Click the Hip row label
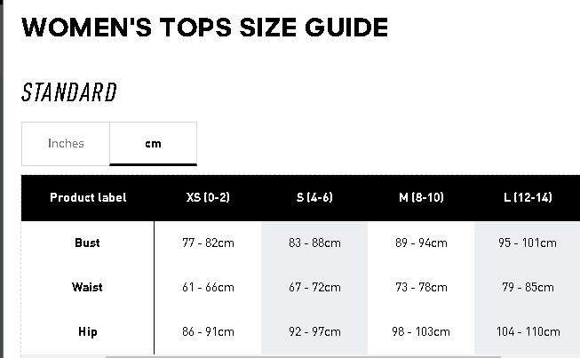The height and width of the screenshot is (358, 580). (x=87, y=331)
